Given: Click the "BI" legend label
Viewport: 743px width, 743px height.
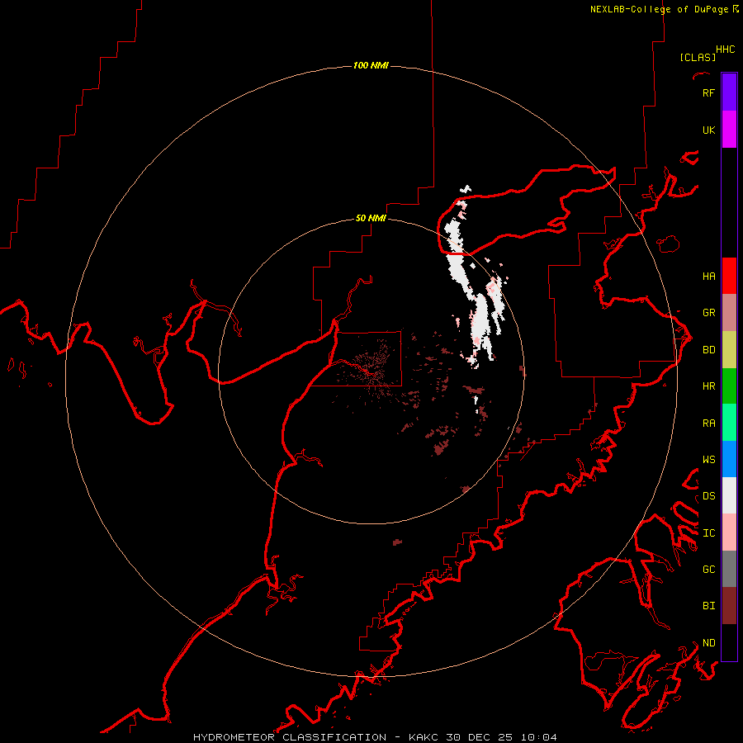Looking at the screenshot, I should coord(708,606).
